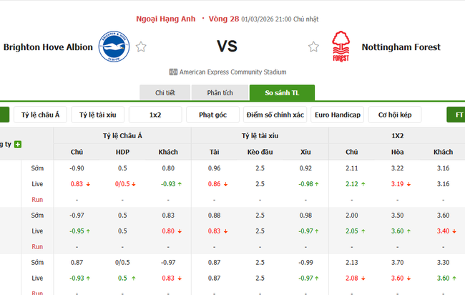This screenshot has height=295, width=465.
Task: Open the Chi tiết tab
Action: click(x=165, y=93)
